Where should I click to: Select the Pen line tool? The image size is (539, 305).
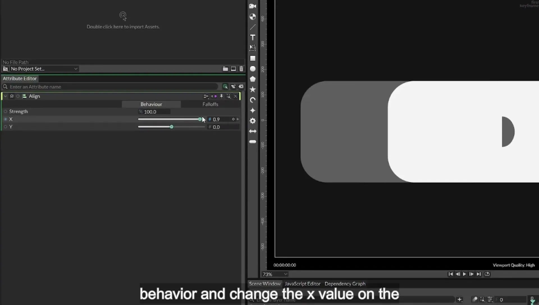pos(253,27)
